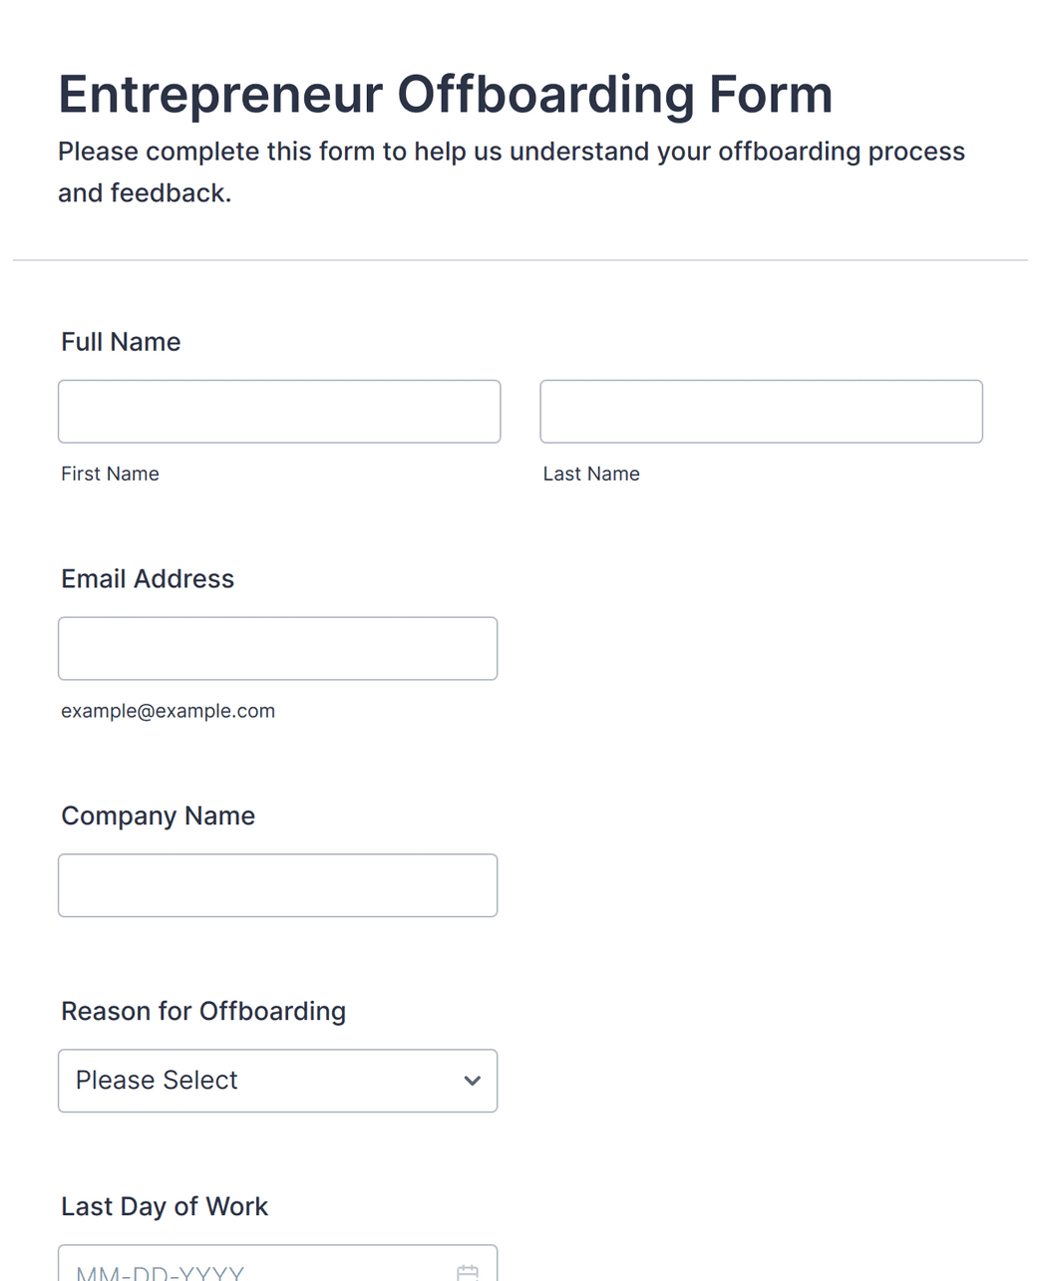Image resolution: width=1041 pixels, height=1281 pixels.
Task: Click the form description paragraph
Action: tap(512, 171)
